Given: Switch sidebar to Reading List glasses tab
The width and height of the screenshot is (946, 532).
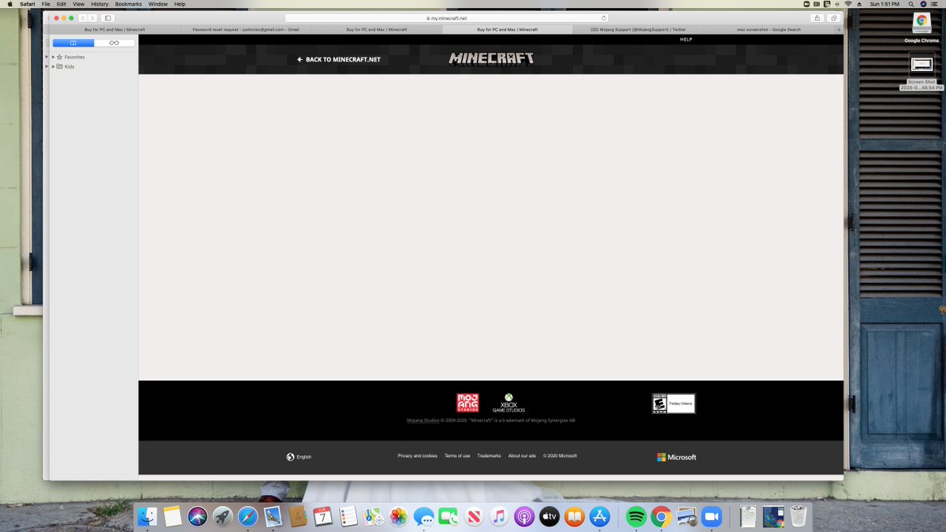Looking at the screenshot, I should coord(114,43).
